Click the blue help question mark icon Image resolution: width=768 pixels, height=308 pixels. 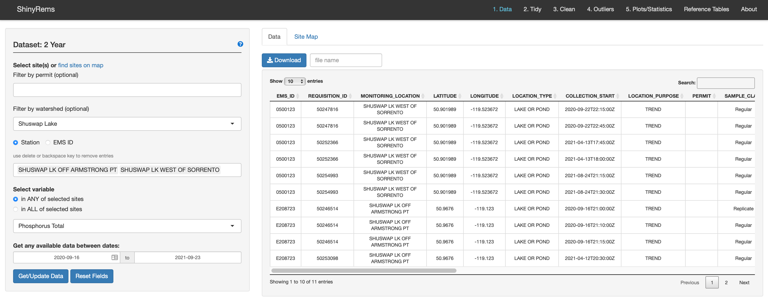[x=240, y=44]
